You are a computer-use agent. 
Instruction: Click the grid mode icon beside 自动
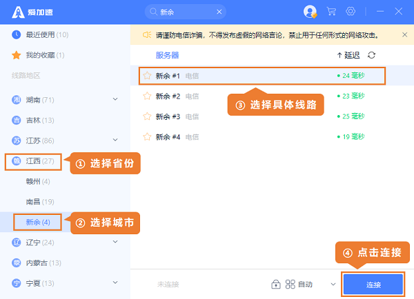click(290, 285)
